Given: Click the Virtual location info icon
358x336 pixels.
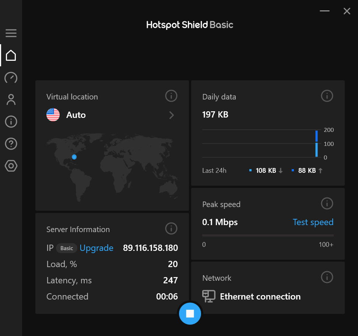Looking at the screenshot, I should pyautogui.click(x=171, y=96).
